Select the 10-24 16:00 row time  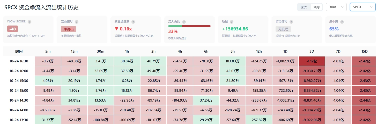coord(19,71)
